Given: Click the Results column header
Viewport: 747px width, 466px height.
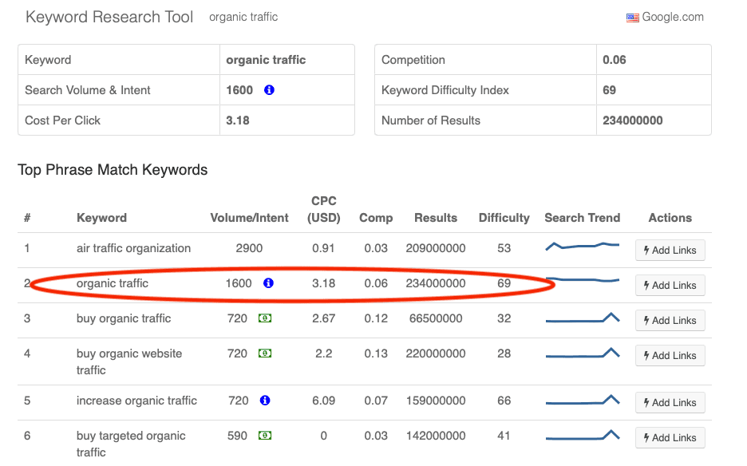Looking at the screenshot, I should [435, 218].
